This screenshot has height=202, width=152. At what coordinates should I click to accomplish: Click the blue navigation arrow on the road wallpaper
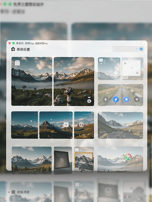tap(116, 99)
